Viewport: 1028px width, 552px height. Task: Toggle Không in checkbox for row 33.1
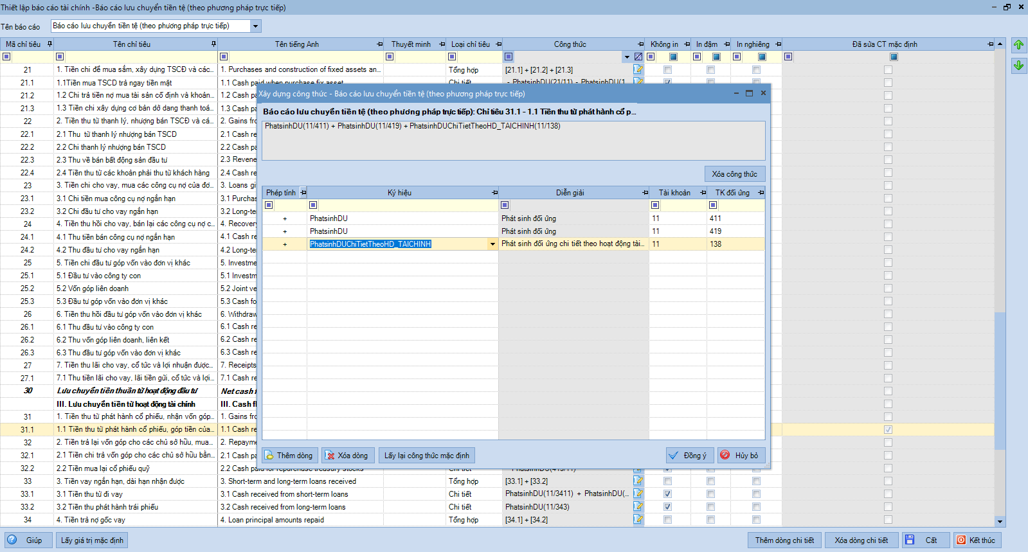(667, 494)
